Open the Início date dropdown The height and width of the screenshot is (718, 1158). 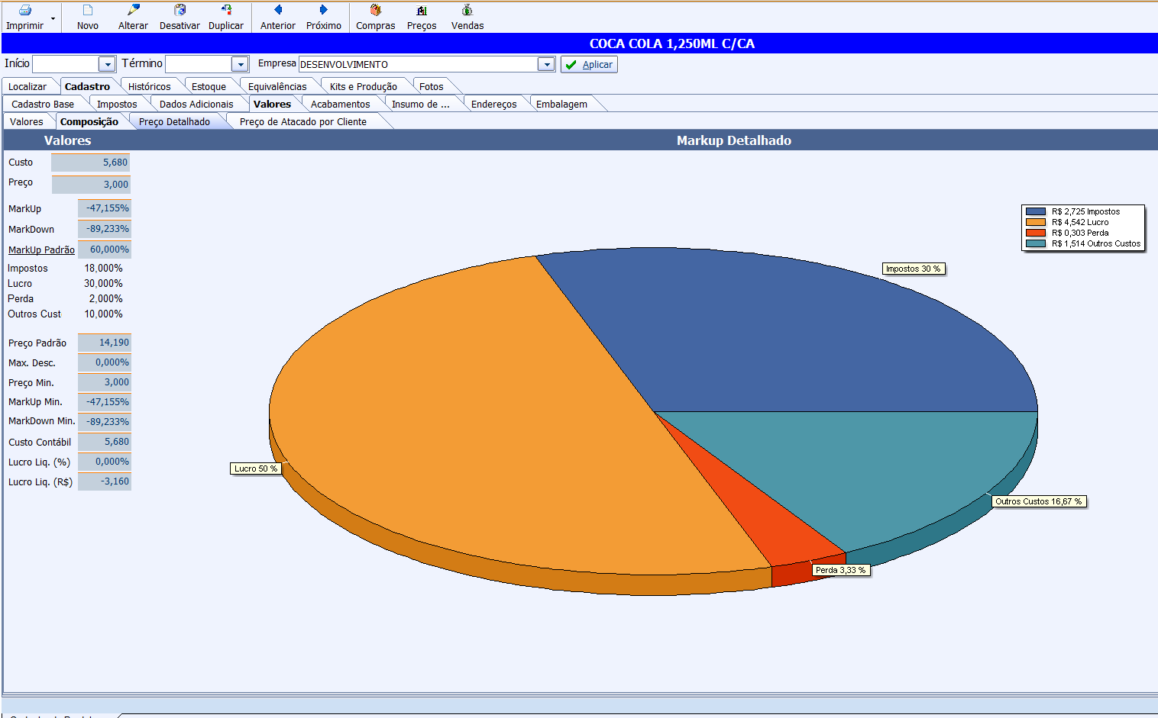107,65
